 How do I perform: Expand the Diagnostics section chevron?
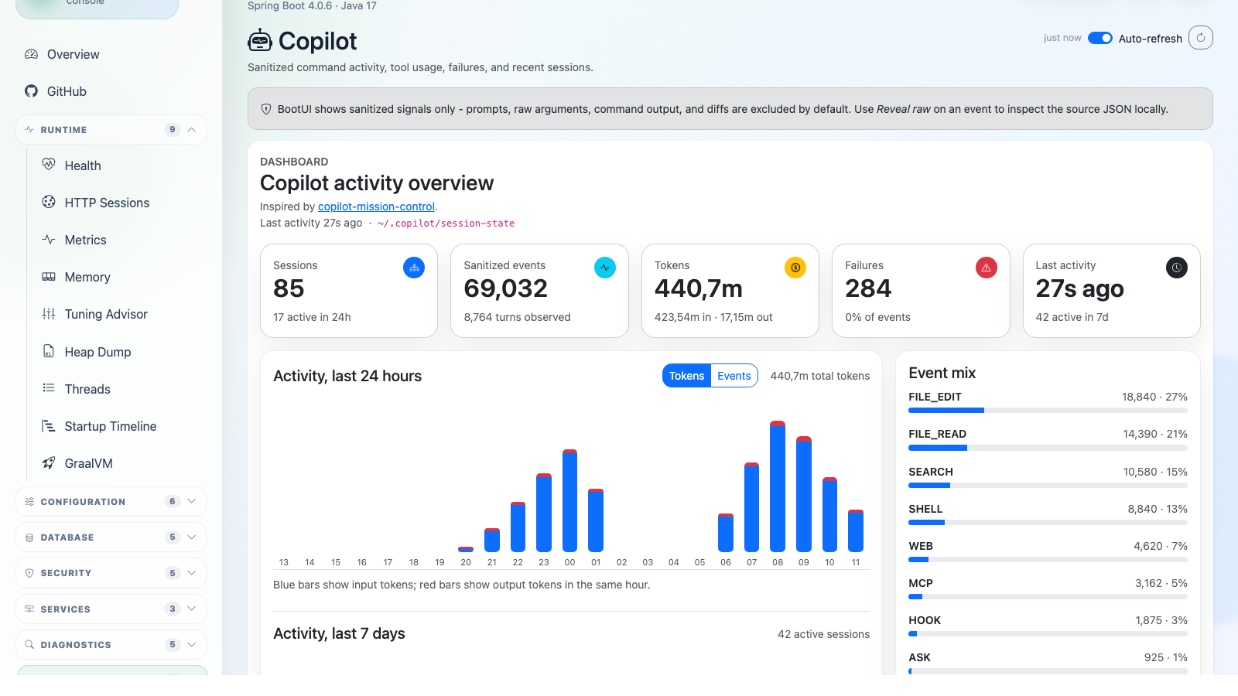click(x=192, y=644)
